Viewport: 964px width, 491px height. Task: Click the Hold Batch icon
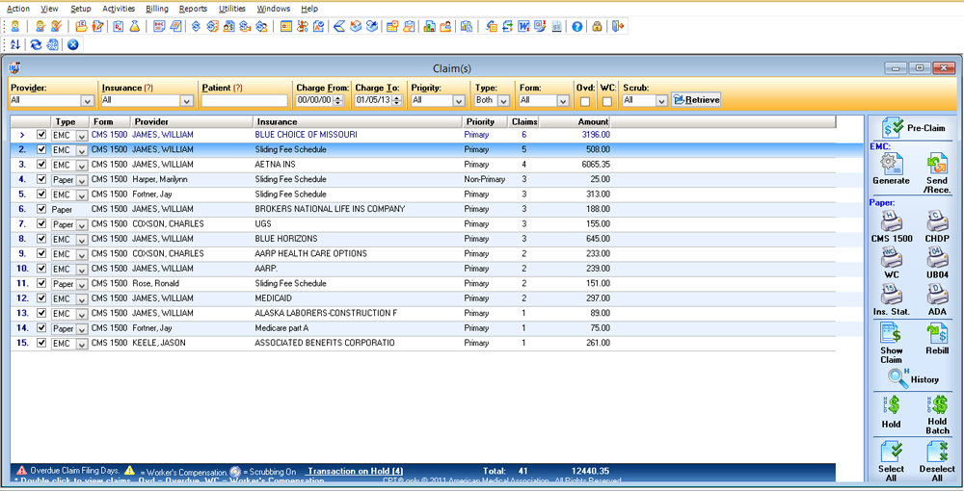tap(937, 406)
